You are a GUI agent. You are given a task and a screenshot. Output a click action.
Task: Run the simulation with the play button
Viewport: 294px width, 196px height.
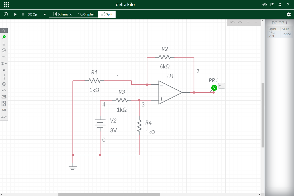[x=15, y=14]
